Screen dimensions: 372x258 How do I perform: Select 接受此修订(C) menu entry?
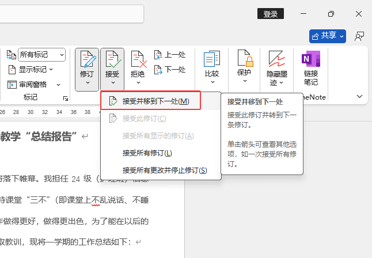pos(161,119)
